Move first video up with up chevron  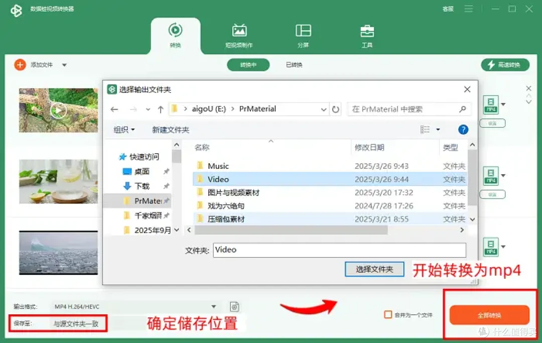click(x=528, y=96)
